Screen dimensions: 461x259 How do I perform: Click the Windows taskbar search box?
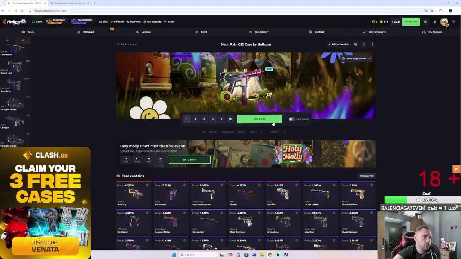(198, 255)
